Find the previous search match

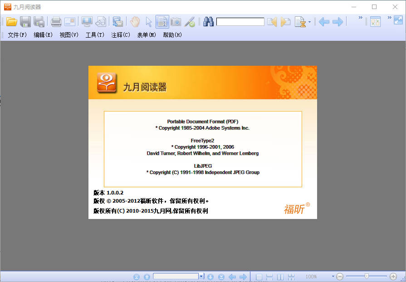click(272, 22)
